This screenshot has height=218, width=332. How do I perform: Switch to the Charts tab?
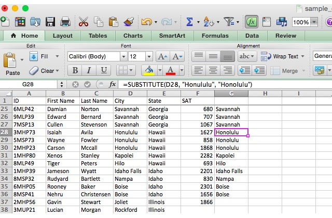coord(133,36)
